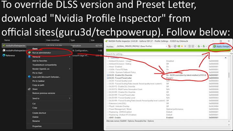Click the 0x0000000A hex value

(214, 78)
